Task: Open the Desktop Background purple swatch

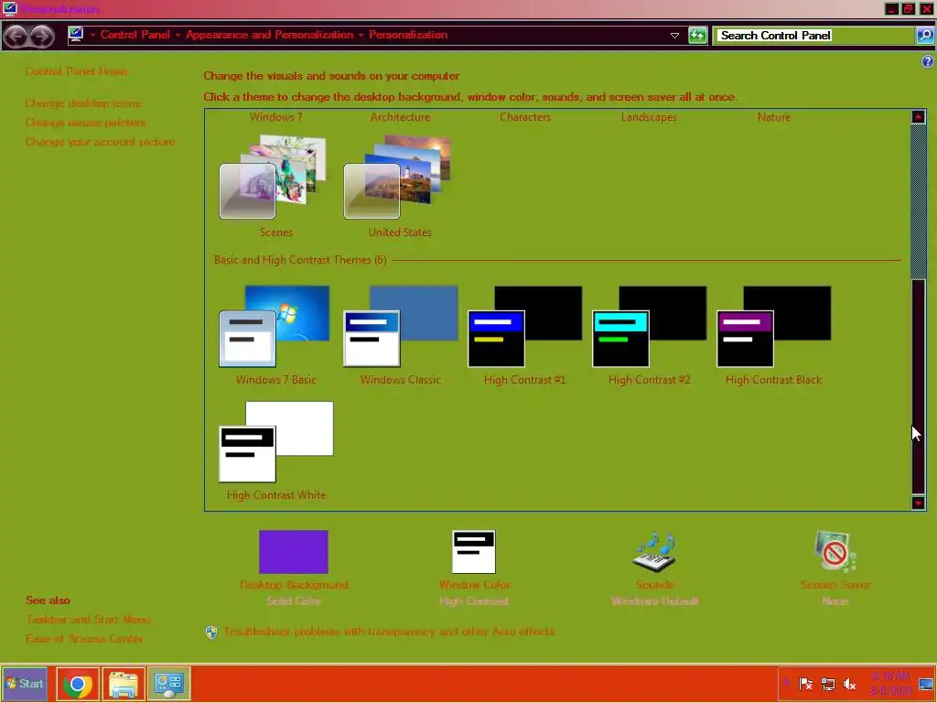Action: click(x=294, y=552)
